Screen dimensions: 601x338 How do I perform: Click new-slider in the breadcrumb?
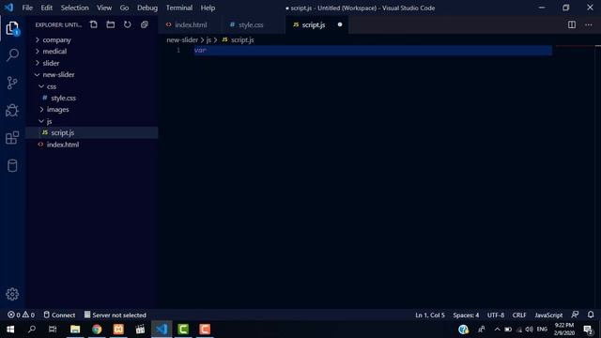click(x=182, y=39)
